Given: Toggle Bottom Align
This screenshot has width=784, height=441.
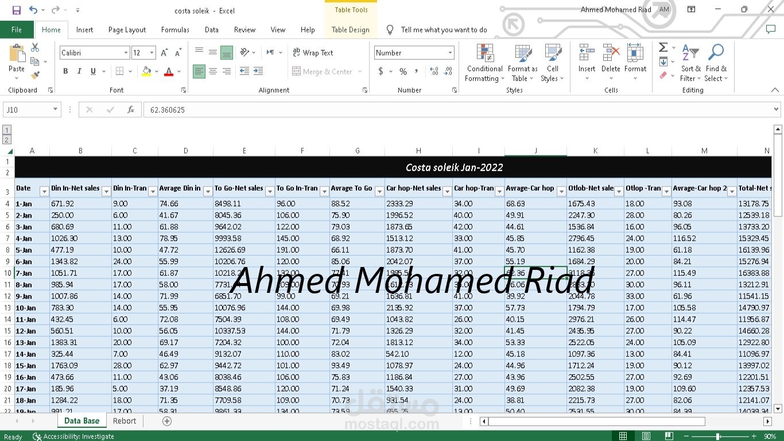Looking at the screenshot, I should click(x=227, y=52).
